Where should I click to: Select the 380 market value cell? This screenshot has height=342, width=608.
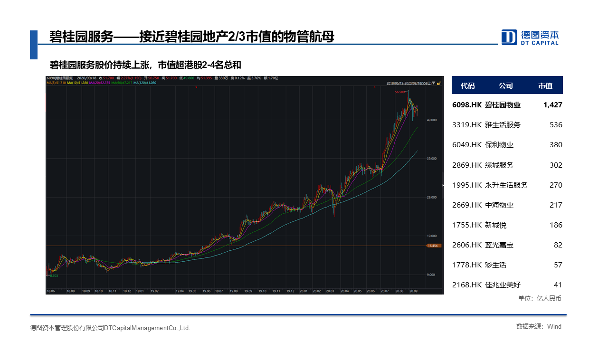556,145
